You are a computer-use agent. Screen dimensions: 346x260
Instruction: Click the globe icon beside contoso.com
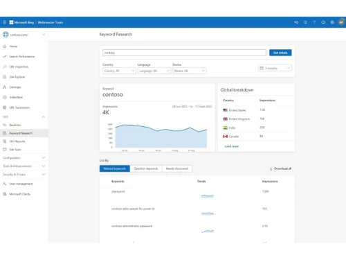[x=6, y=35]
